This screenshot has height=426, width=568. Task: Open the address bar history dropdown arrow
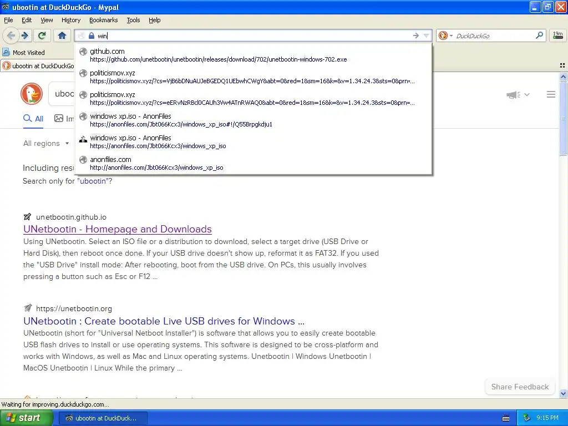(x=426, y=35)
